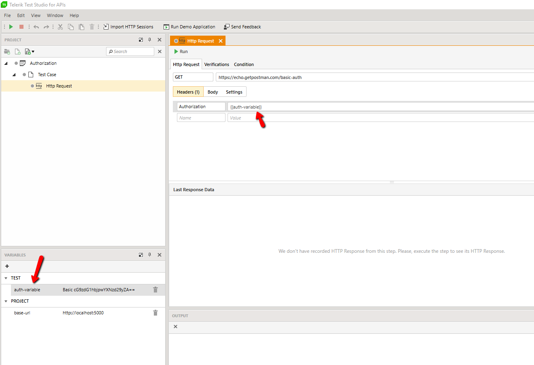
Task: Click the new test file icon in Project panel
Action: tap(17, 51)
